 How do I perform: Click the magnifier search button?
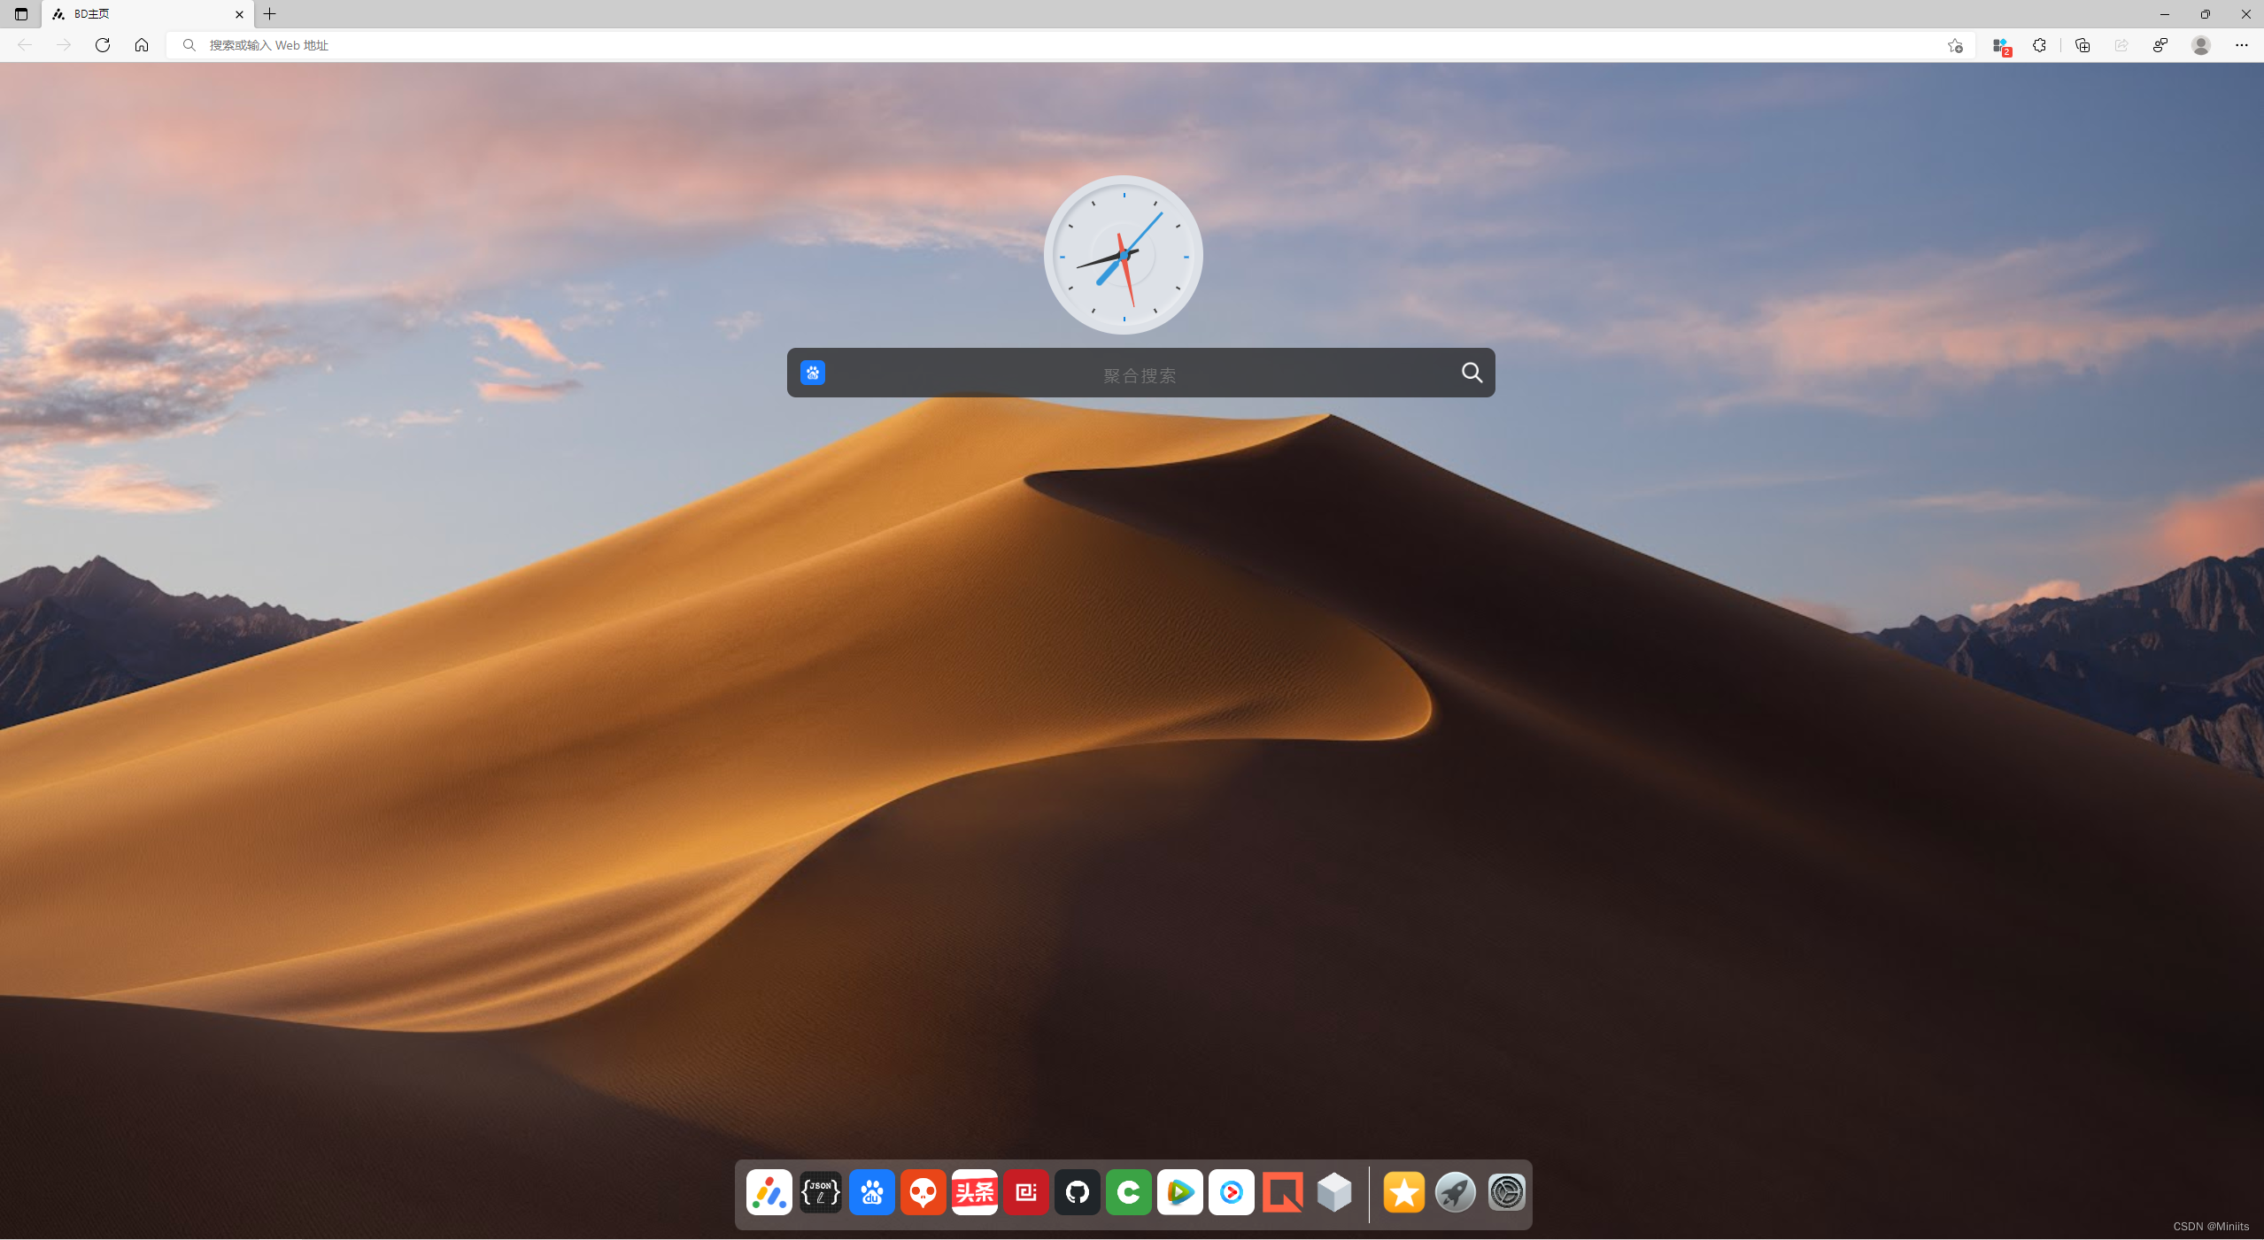(x=1472, y=373)
